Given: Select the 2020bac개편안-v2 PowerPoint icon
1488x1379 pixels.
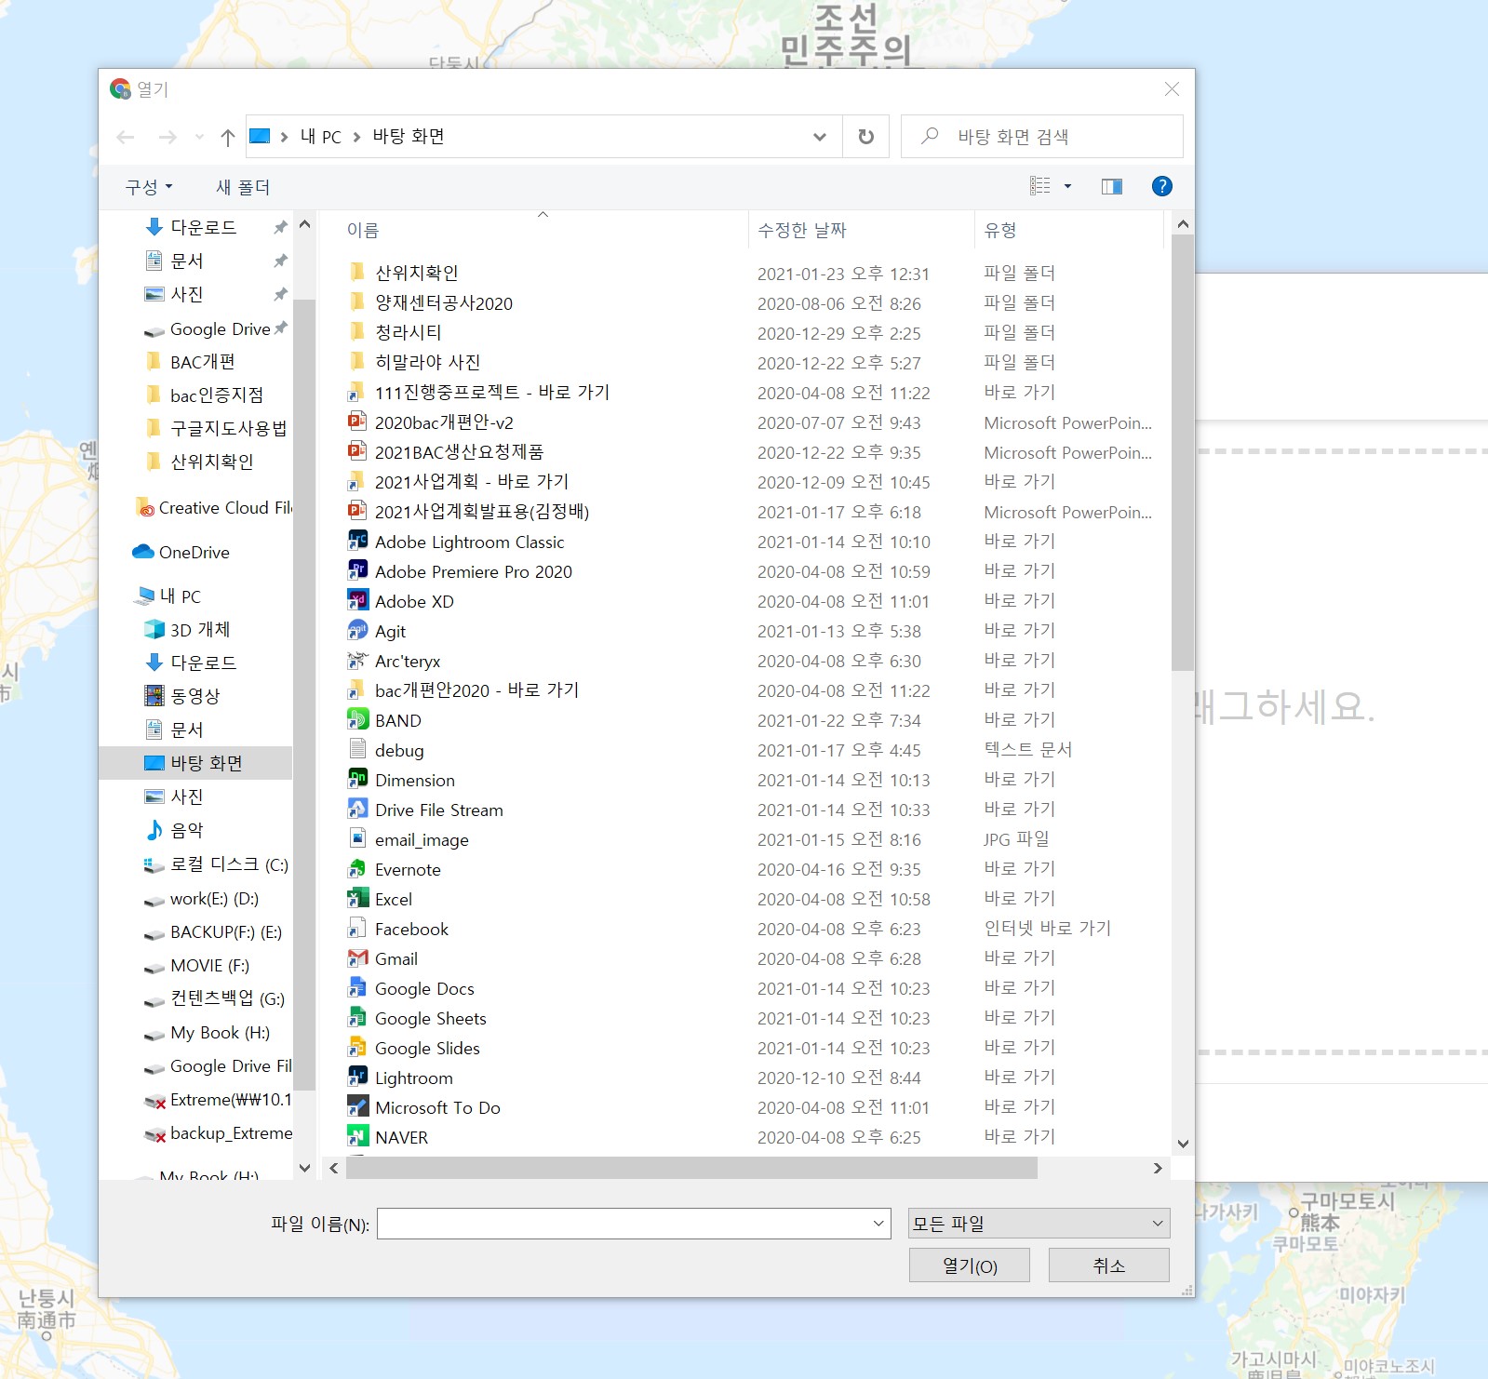Looking at the screenshot, I should [x=357, y=422].
